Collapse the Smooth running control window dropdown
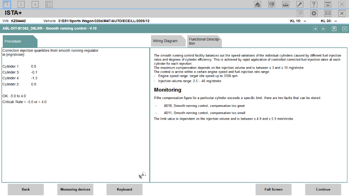The width and height of the screenshot is (349, 196). click(334, 29)
